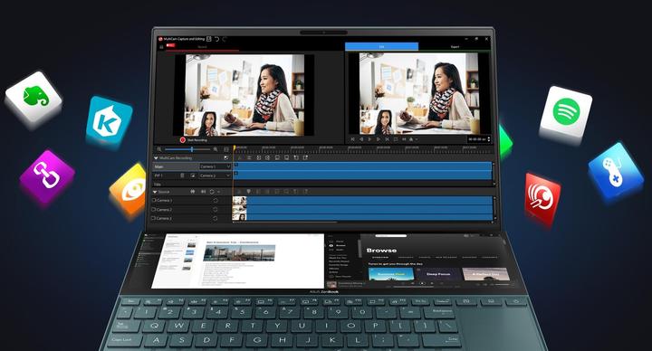Click the Start Recording button
Screen dimensions: 652x351
click(194, 140)
